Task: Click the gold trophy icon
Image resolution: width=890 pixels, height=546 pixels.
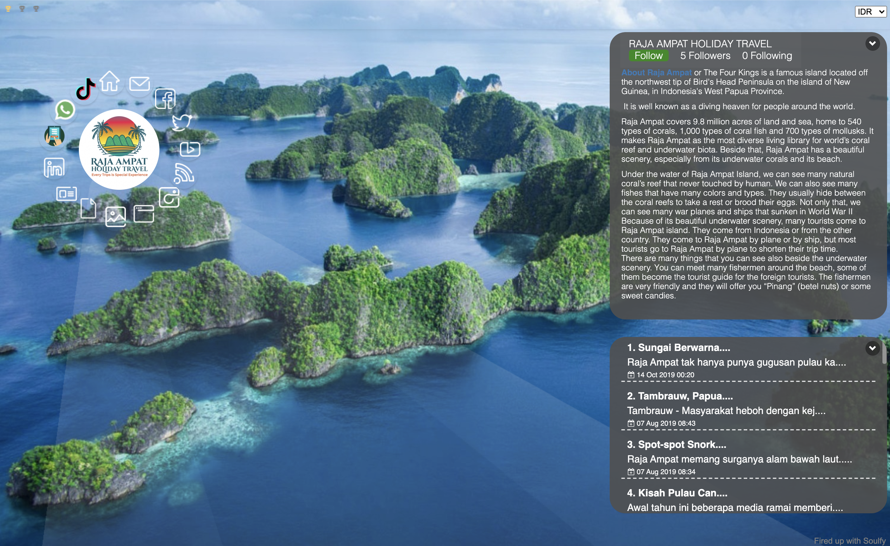Action: (8, 8)
